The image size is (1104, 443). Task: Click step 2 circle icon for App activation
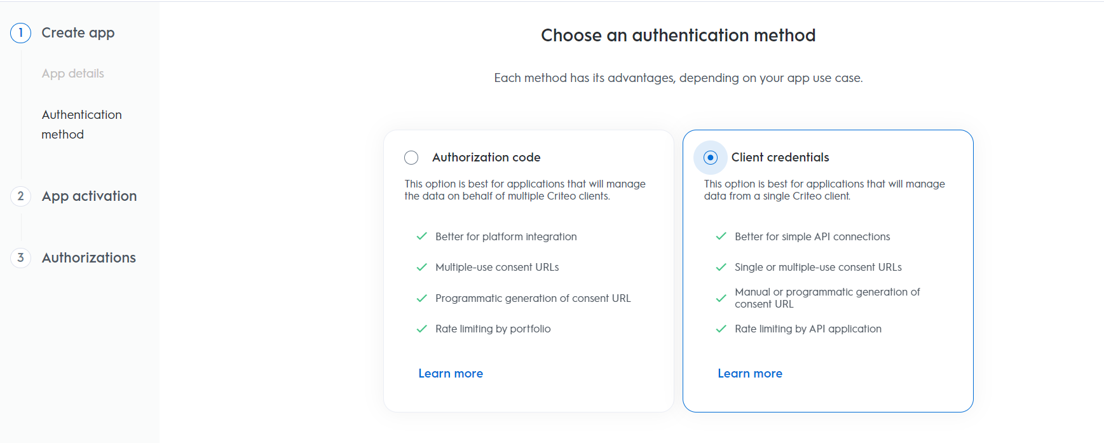pyautogui.click(x=21, y=196)
